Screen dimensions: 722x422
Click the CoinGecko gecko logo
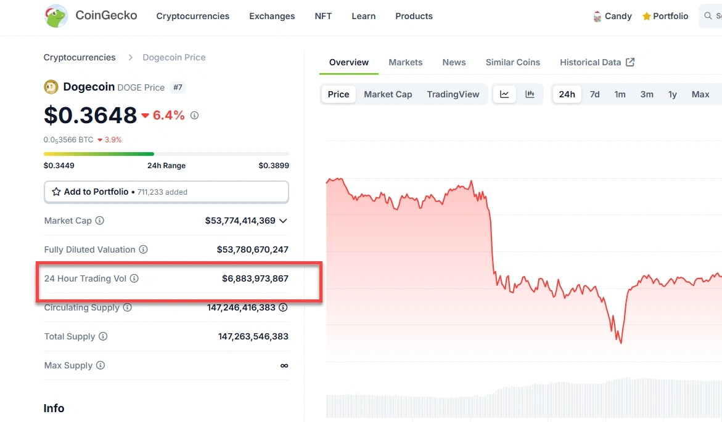point(56,16)
